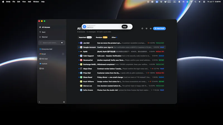Image resolution: width=223 pixels, height=125 pixels.
Task: Click the Gmail tag on Sofia Alvarez row
Action: coord(162,90)
